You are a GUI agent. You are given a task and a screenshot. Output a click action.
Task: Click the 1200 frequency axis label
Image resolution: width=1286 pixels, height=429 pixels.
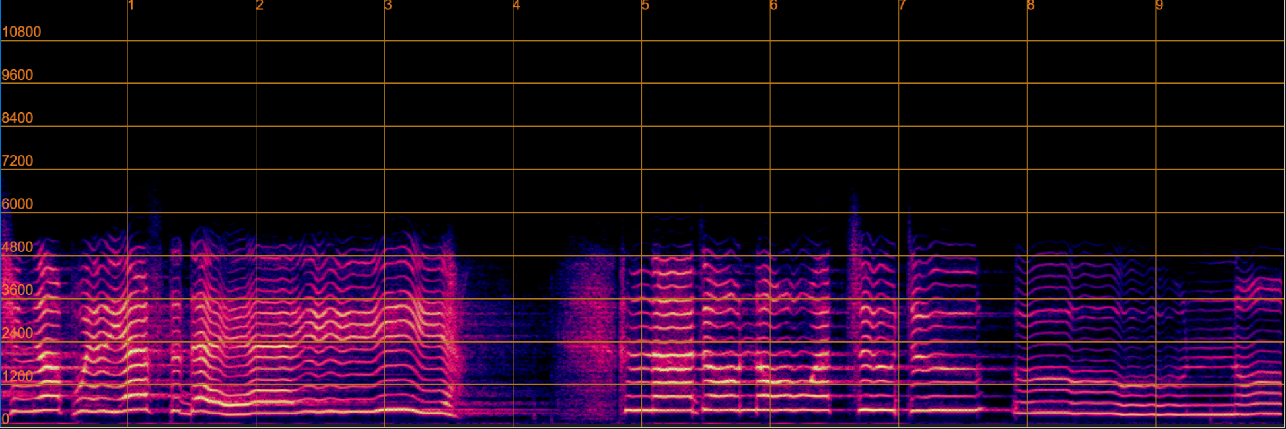click(x=17, y=376)
